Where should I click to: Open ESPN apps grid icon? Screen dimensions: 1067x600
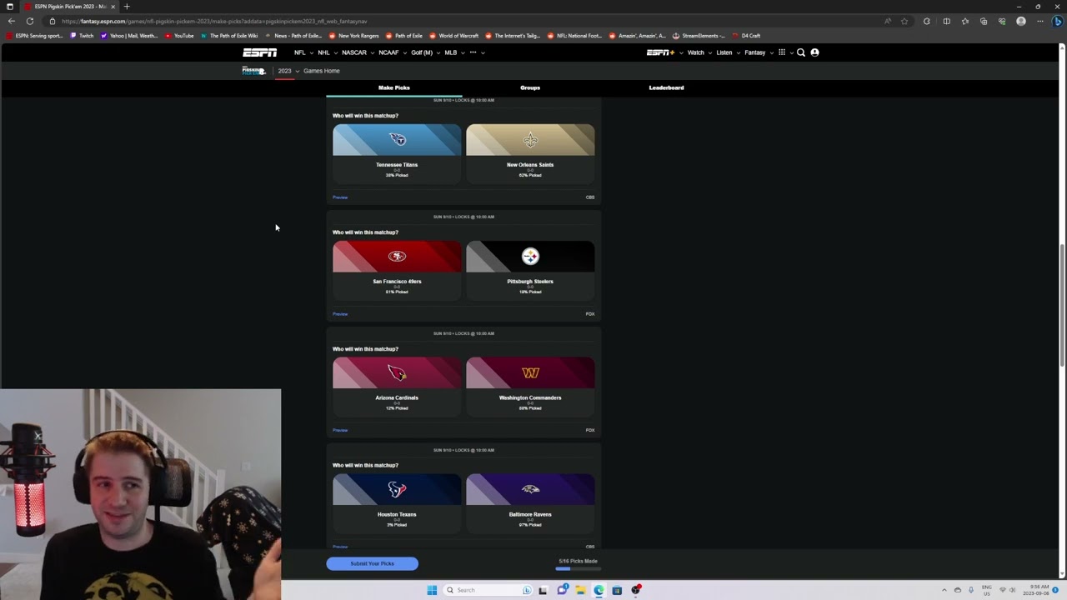[x=782, y=52]
